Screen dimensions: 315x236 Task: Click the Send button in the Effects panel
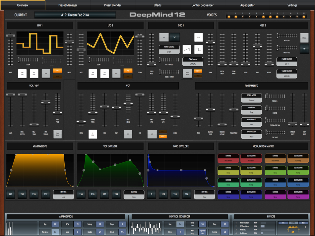[293, 223]
